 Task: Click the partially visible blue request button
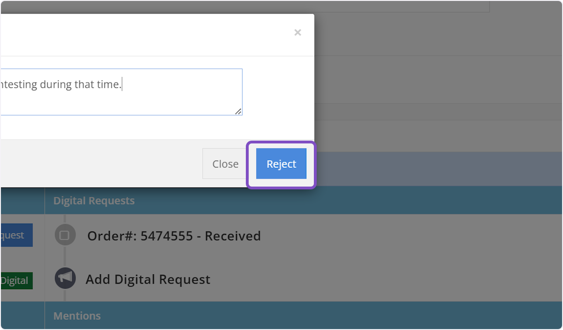tap(16, 235)
